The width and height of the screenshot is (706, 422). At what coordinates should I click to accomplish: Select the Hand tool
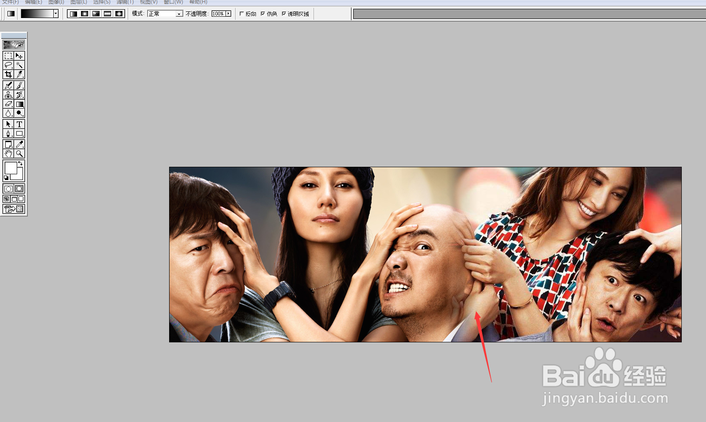pyautogui.click(x=8, y=154)
